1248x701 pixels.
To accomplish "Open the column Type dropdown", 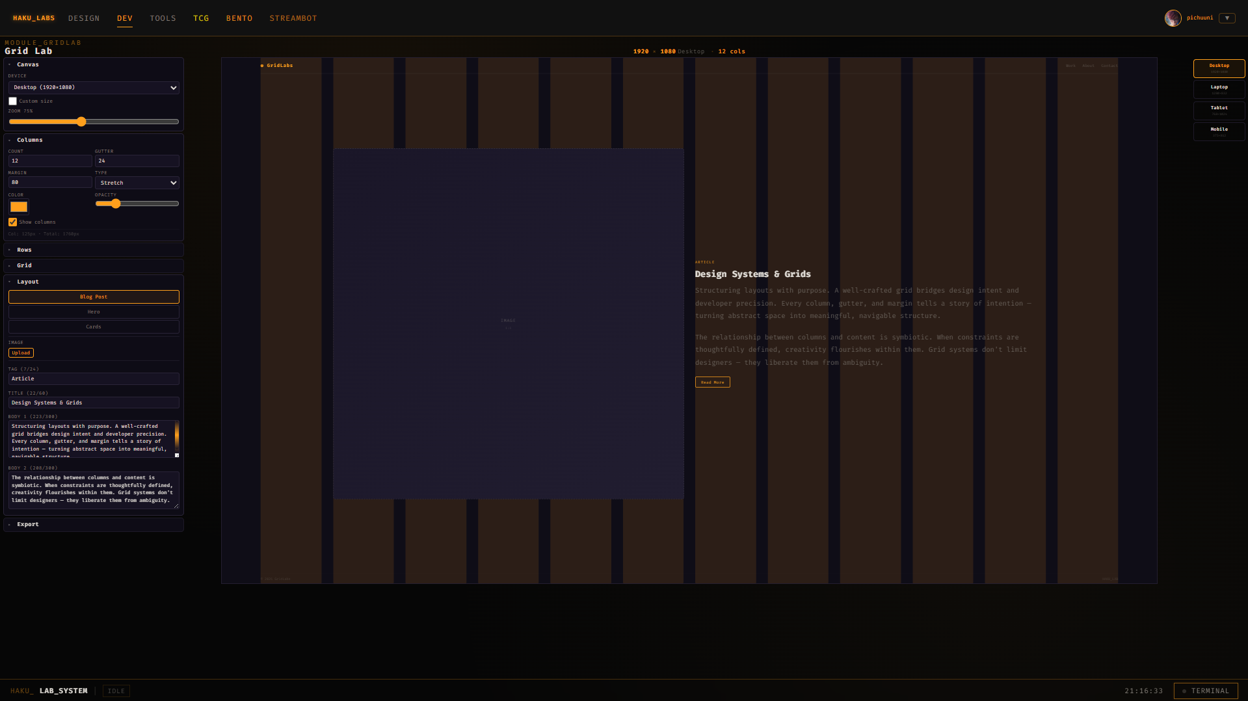I will click(x=137, y=183).
